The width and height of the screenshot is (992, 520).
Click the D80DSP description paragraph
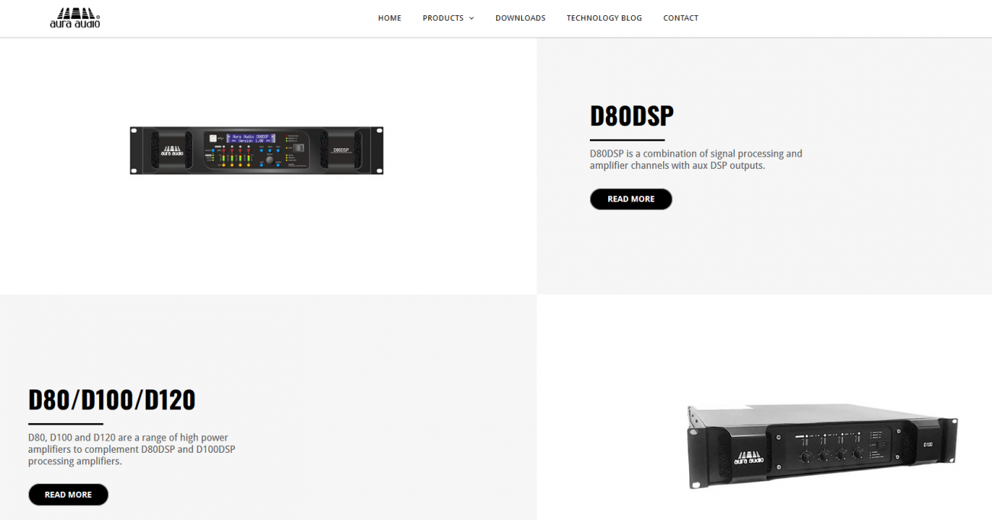coord(695,159)
